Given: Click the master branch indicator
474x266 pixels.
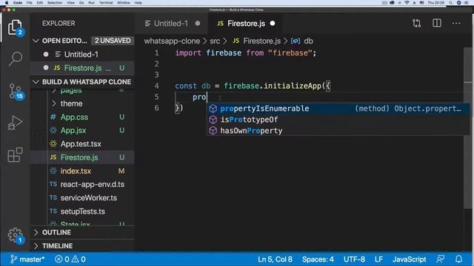Looking at the screenshot, I should [x=27, y=259].
